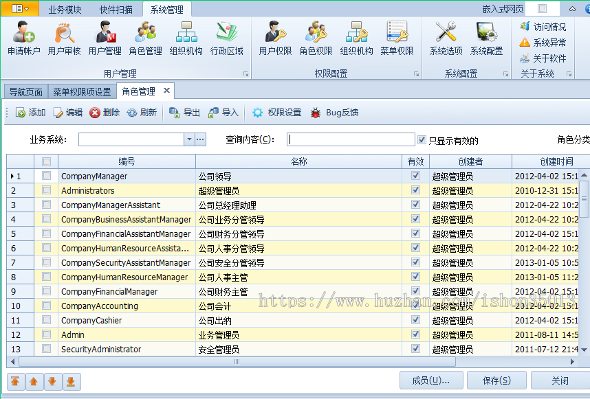This screenshot has width=590, height=399.
Task: Open the application menu dropdown button
Action: (20, 8)
